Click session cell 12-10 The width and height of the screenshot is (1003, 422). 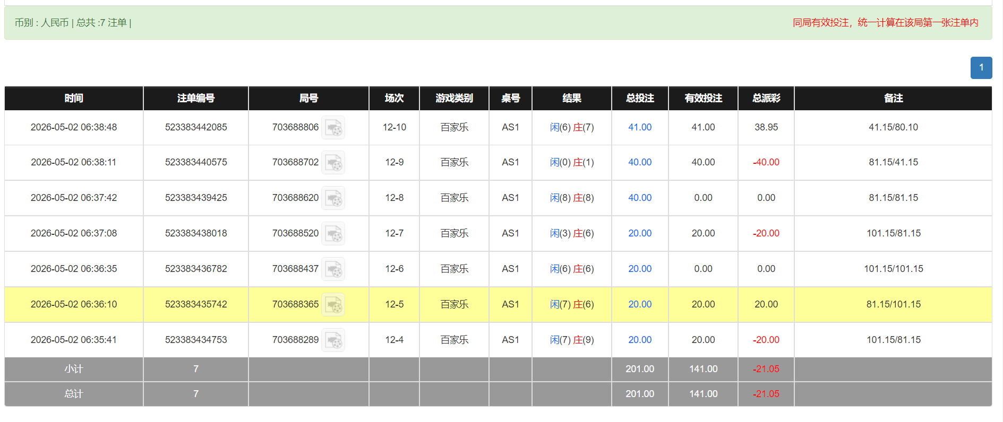click(x=395, y=127)
